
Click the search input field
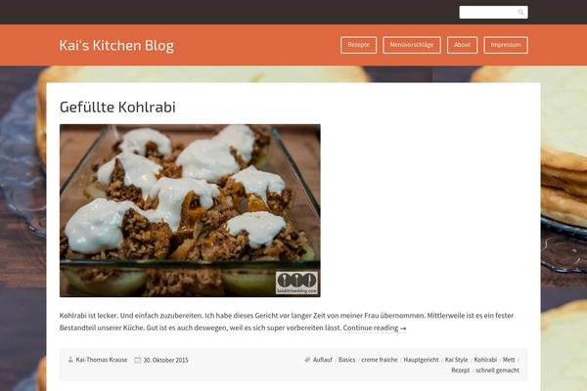click(493, 13)
